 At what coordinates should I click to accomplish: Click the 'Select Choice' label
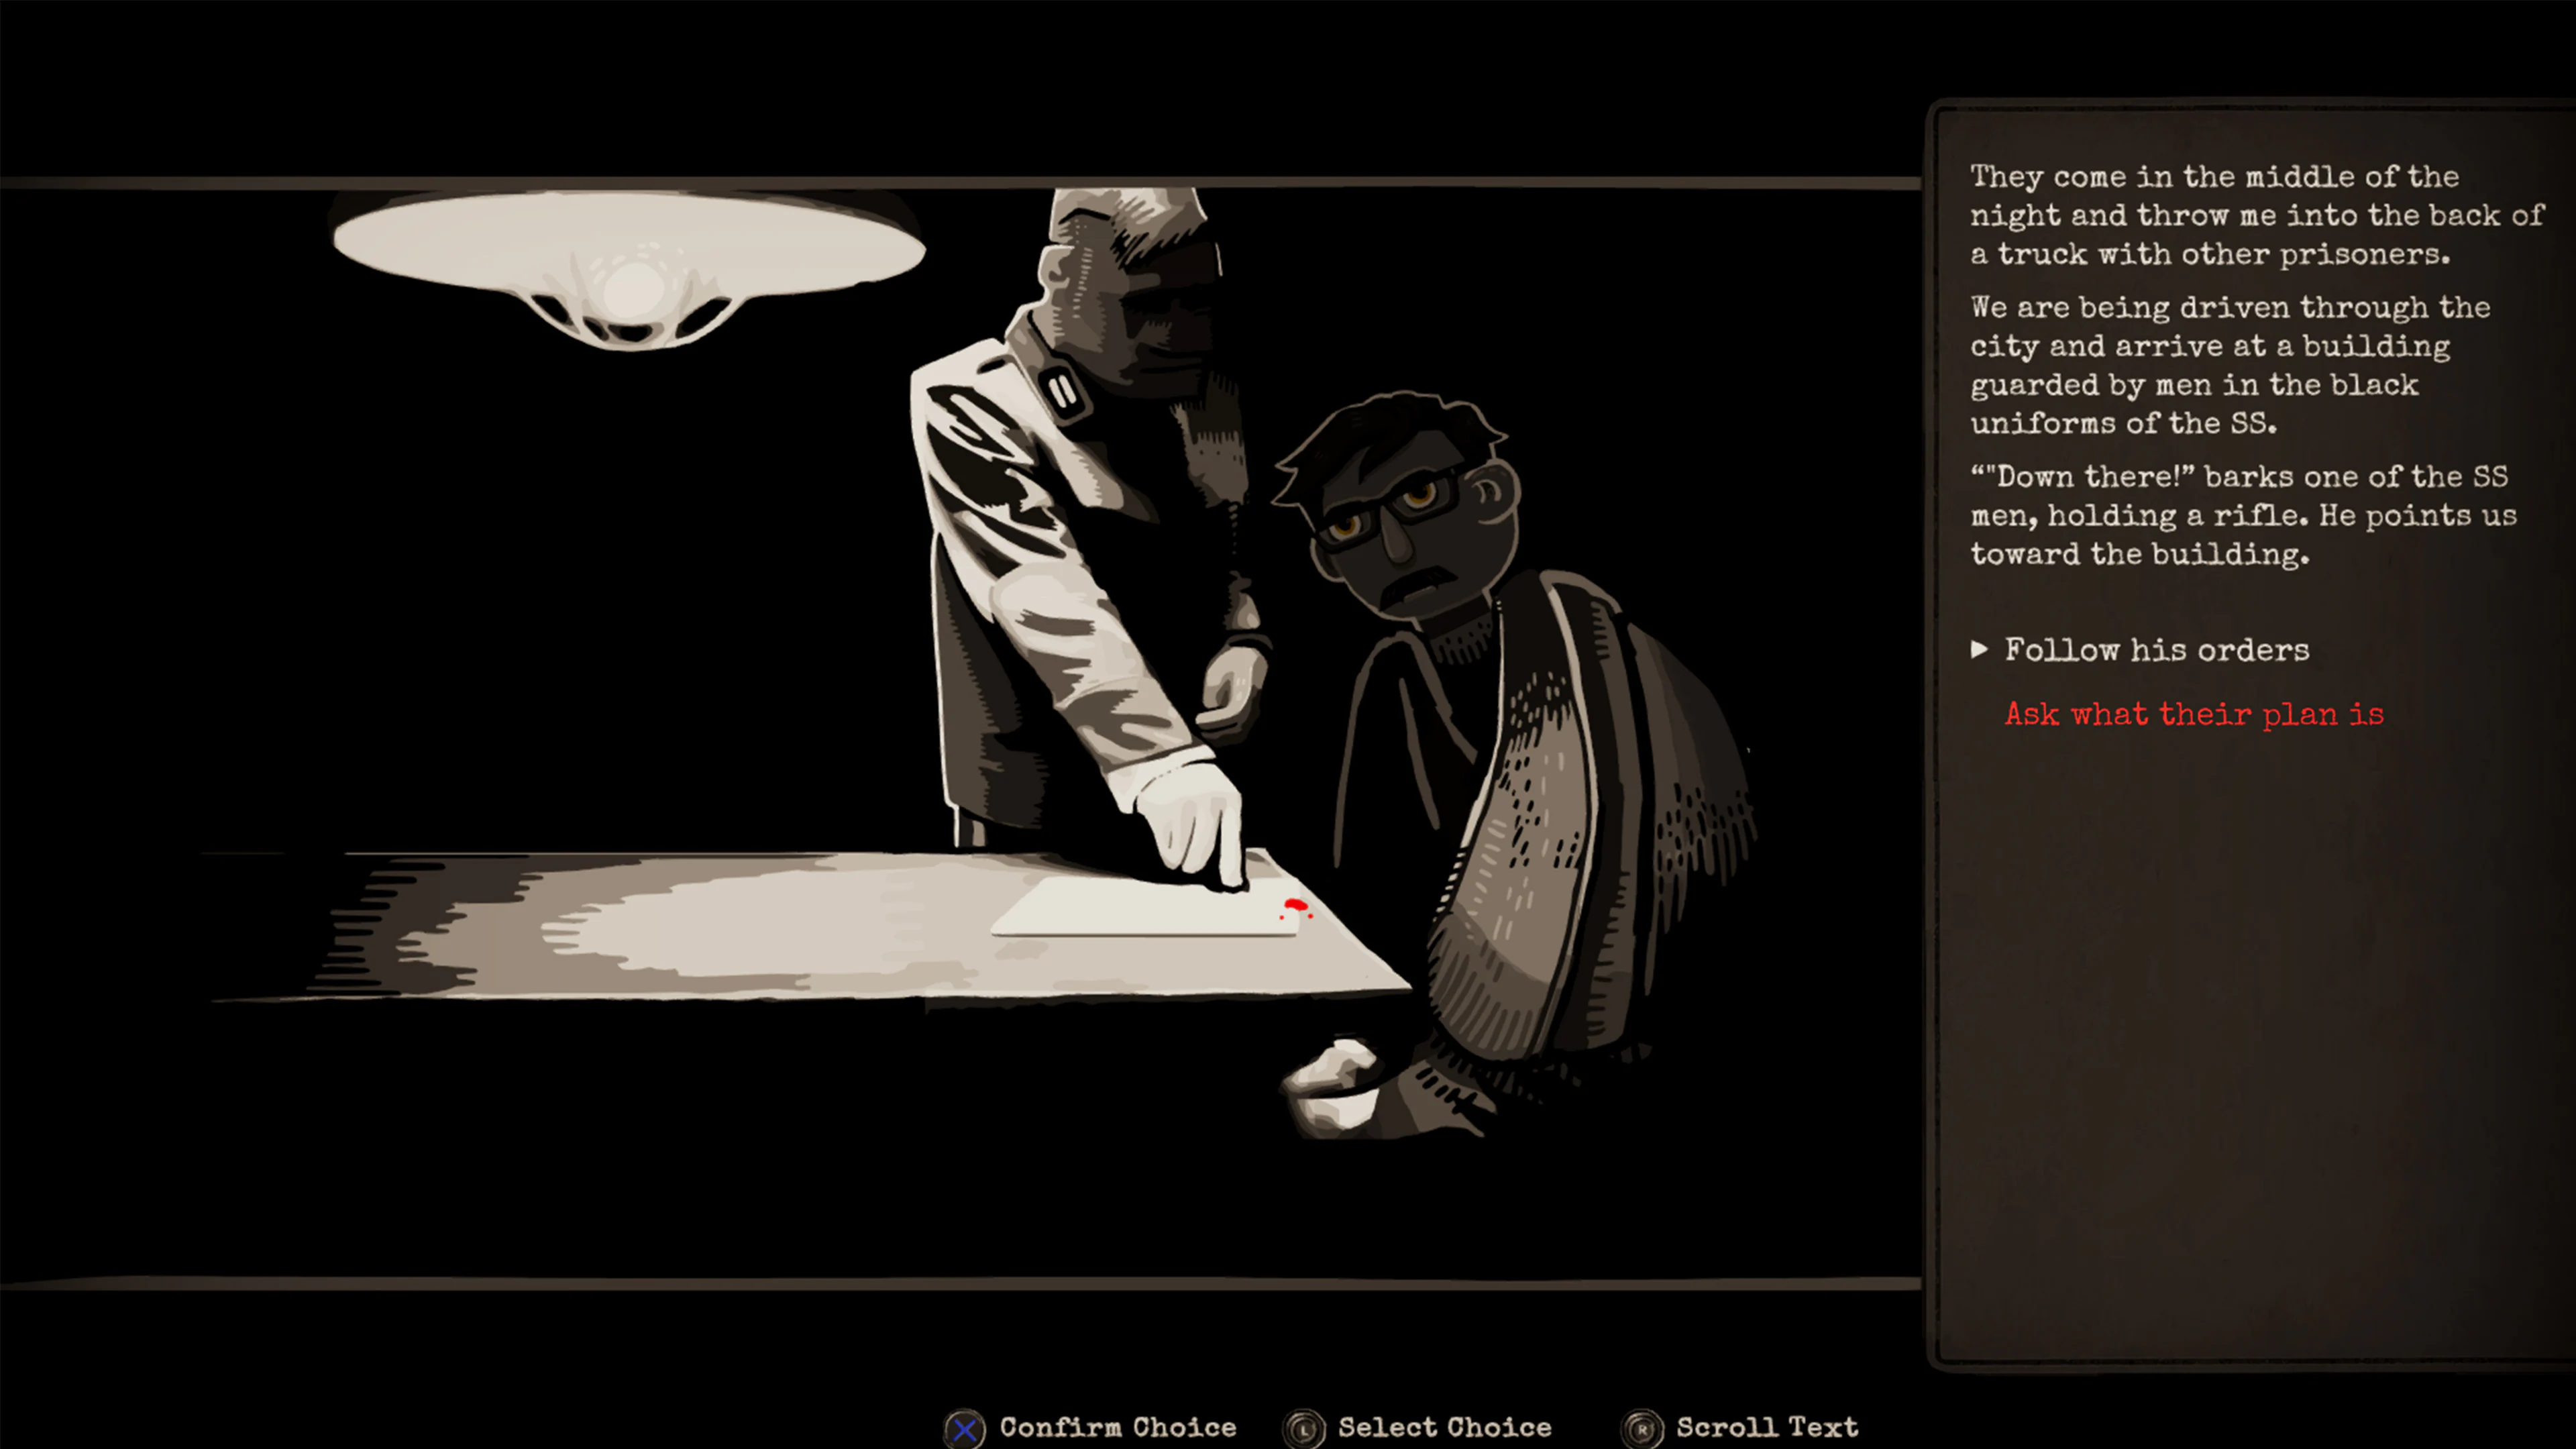pos(1446,1427)
